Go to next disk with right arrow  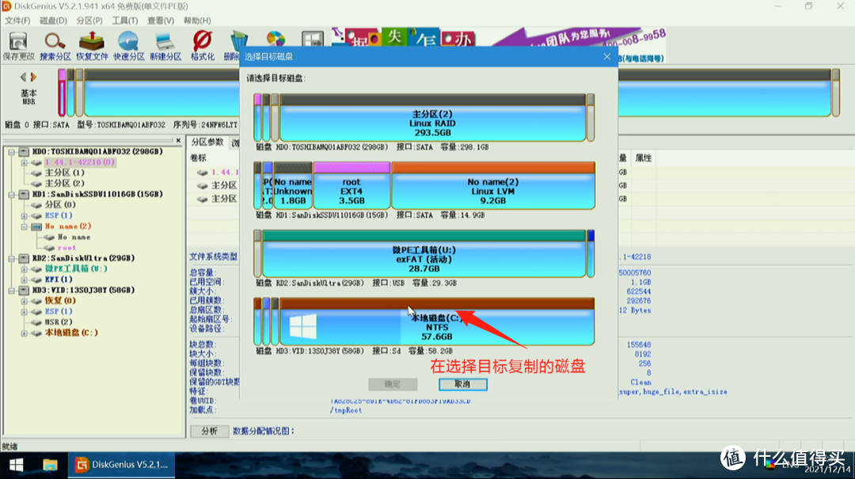click(x=33, y=77)
